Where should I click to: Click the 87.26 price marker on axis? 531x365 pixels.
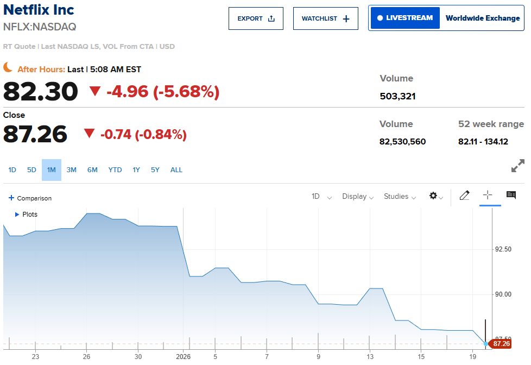click(501, 344)
